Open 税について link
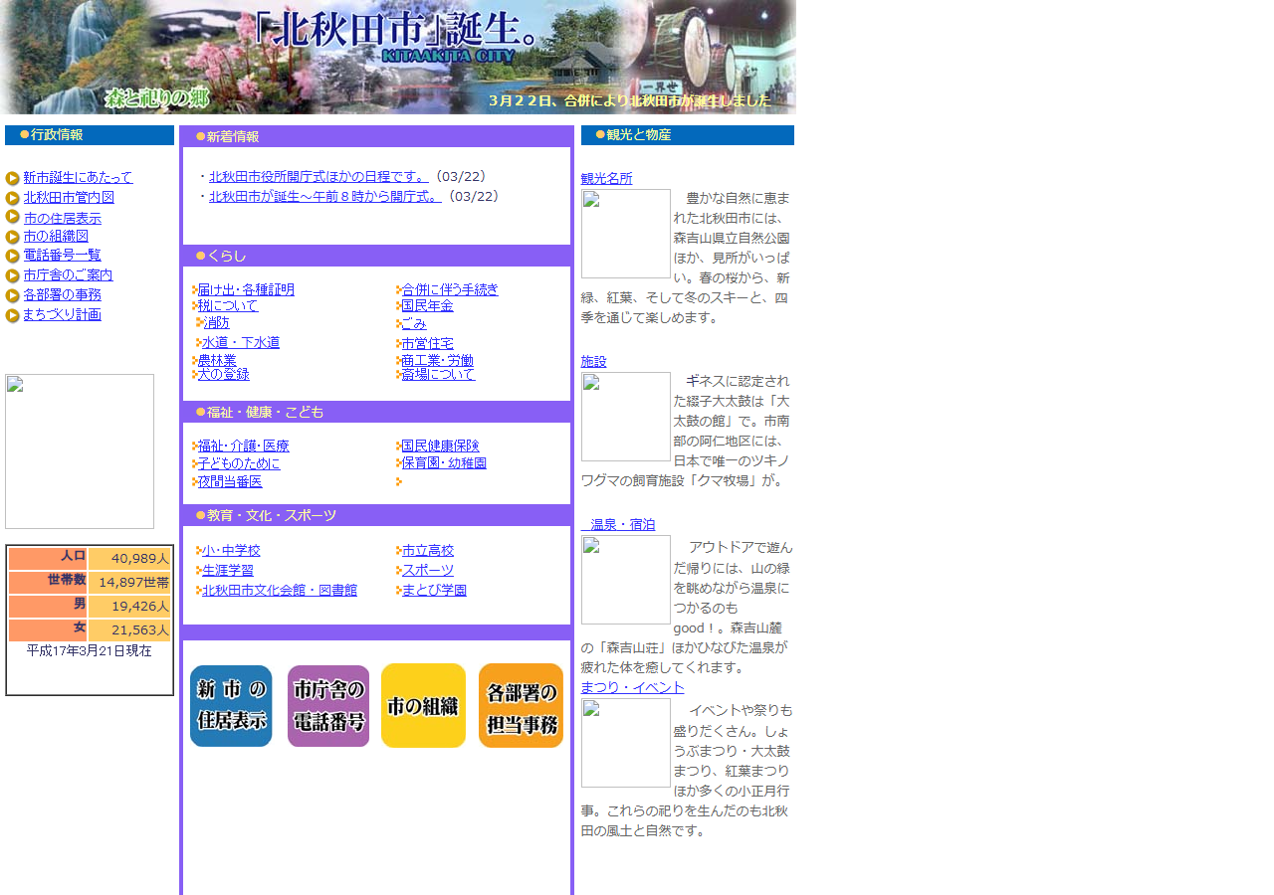This screenshot has width=1274, height=895. pyautogui.click(x=228, y=305)
